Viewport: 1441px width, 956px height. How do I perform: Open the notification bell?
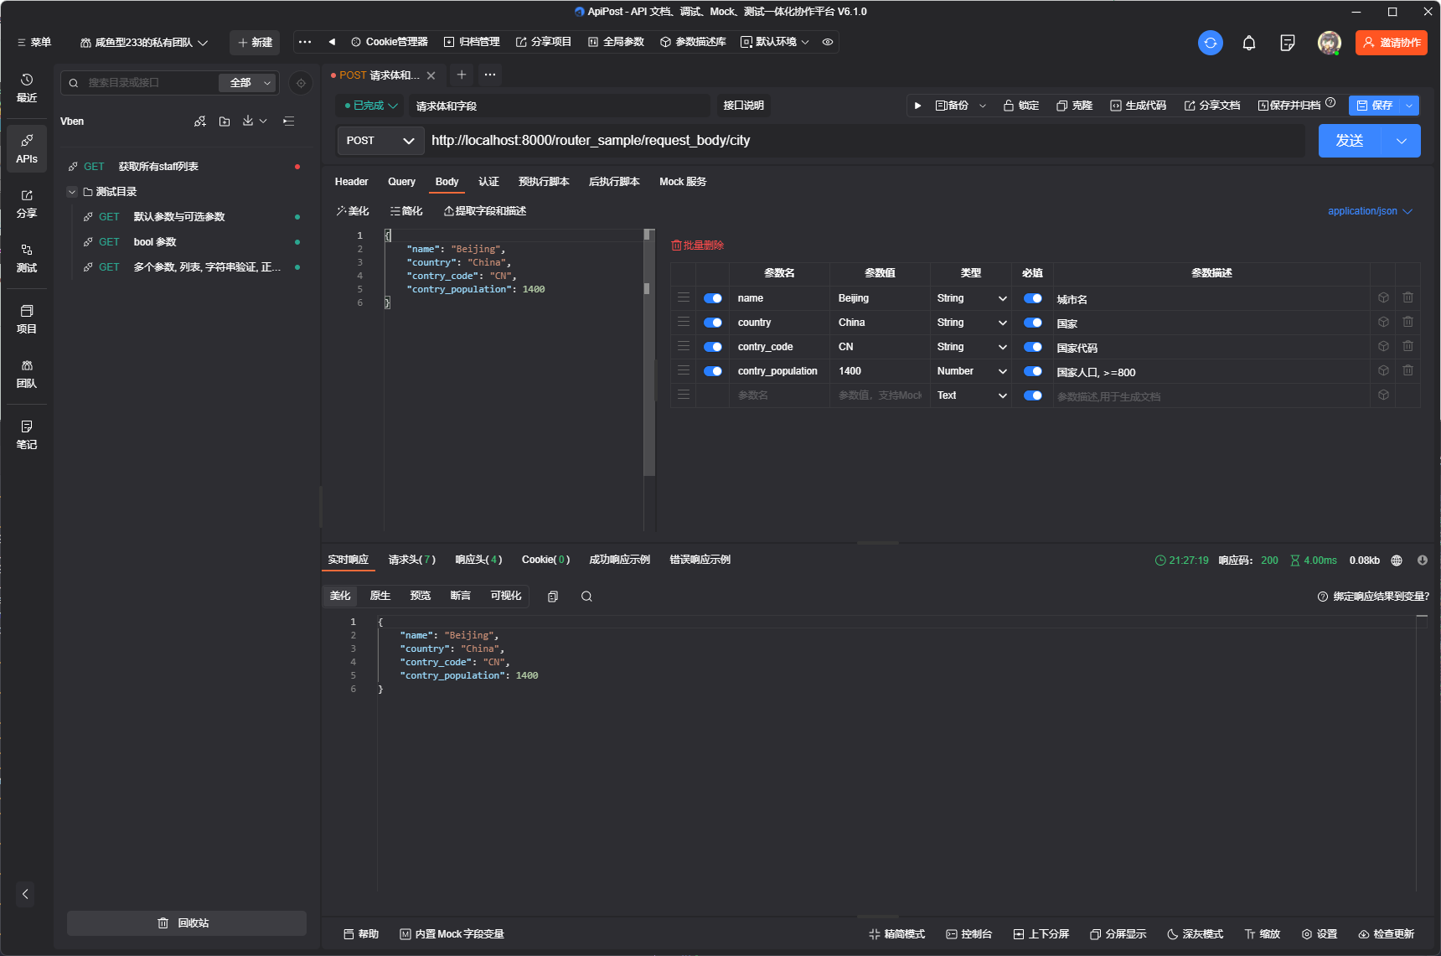tap(1248, 43)
